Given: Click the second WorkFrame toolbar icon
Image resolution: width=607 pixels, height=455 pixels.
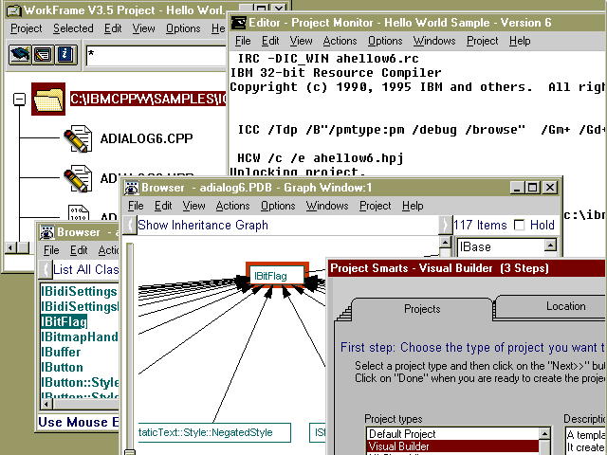Looking at the screenshot, I should pyautogui.click(x=43, y=55).
